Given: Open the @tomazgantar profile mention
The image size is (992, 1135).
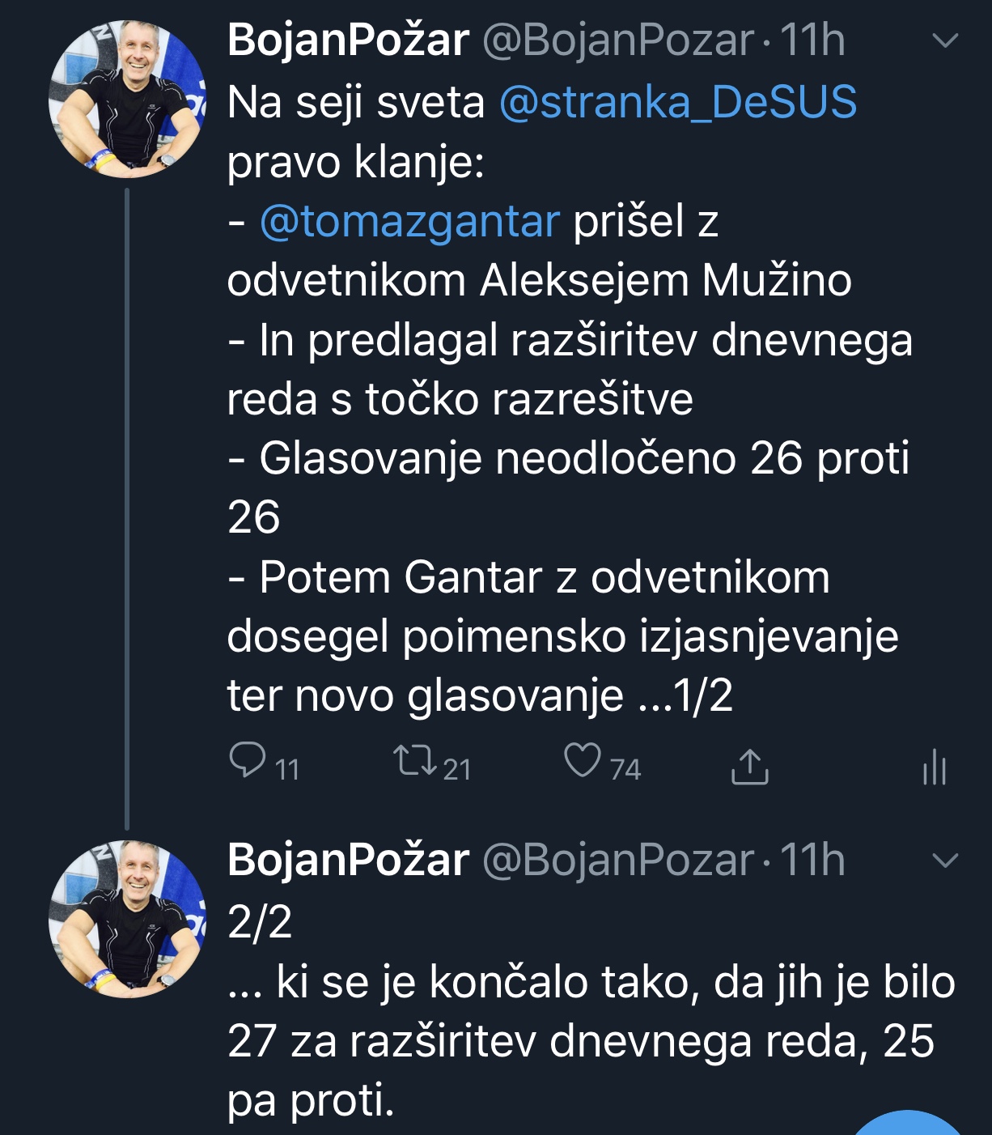Looking at the screenshot, I should pyautogui.click(x=409, y=222).
